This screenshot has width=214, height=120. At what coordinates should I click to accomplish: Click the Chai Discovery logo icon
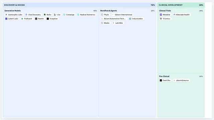(26, 15)
